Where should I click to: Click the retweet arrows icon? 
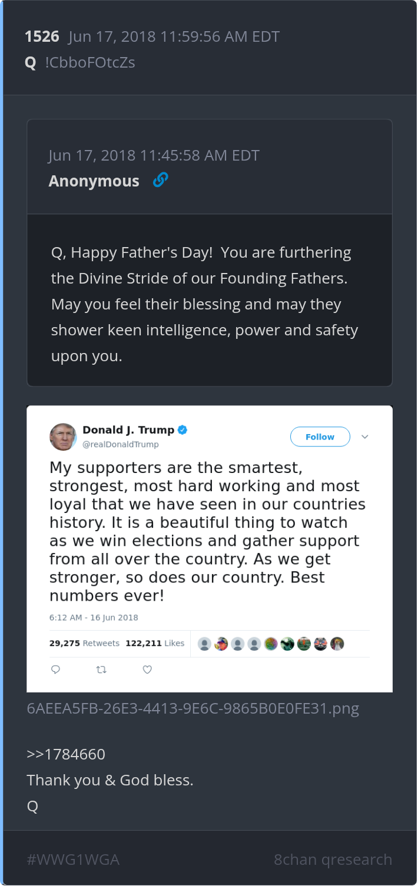point(101,669)
